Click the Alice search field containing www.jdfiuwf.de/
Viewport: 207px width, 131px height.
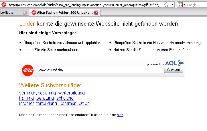pos(100,70)
